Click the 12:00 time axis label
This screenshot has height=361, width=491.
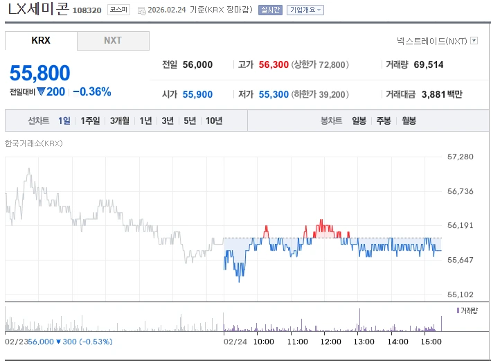(x=330, y=342)
